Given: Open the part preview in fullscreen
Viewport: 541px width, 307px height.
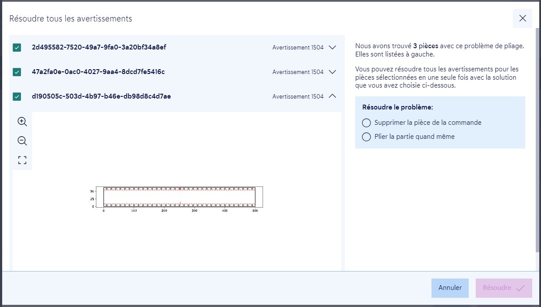Looking at the screenshot, I should (x=22, y=160).
